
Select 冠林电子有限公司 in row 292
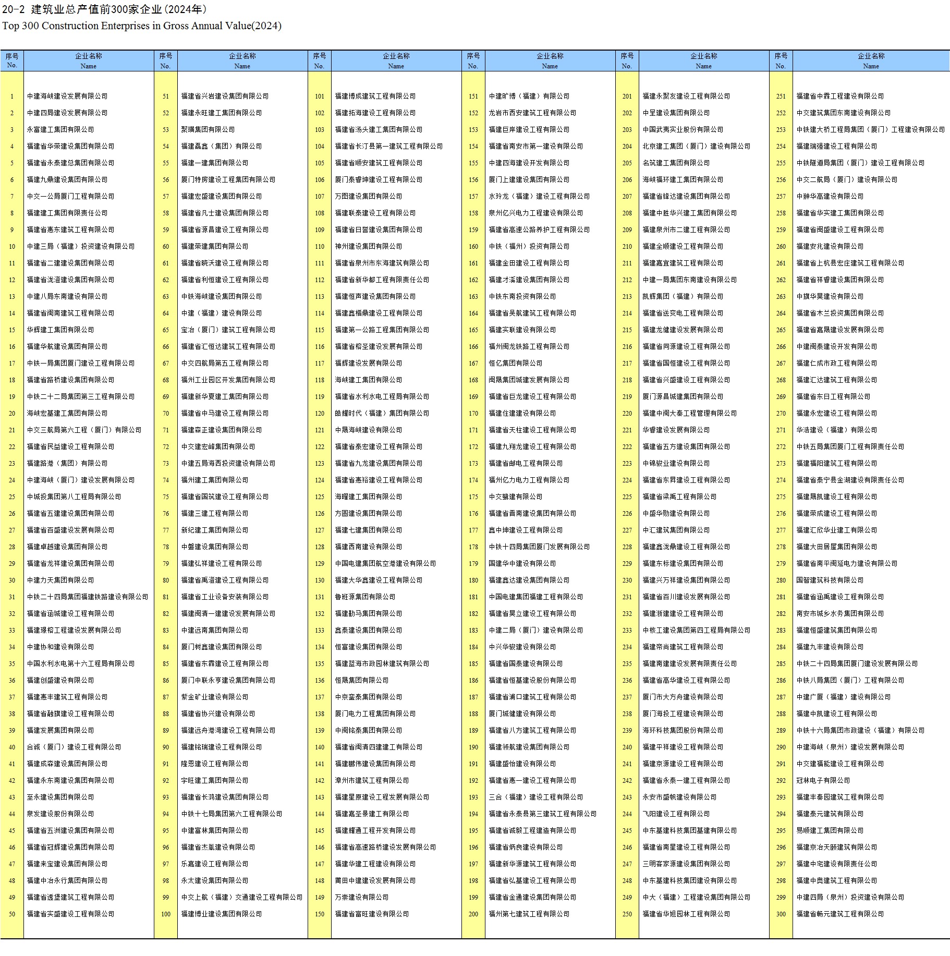click(823, 781)
